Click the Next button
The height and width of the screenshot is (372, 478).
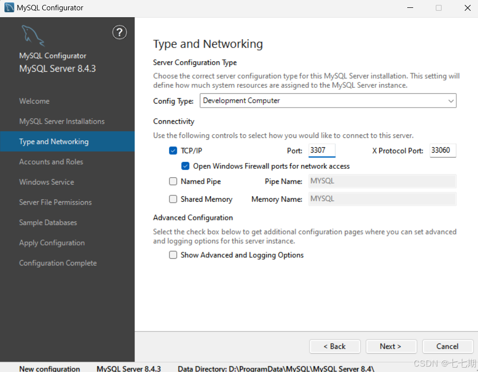391,346
